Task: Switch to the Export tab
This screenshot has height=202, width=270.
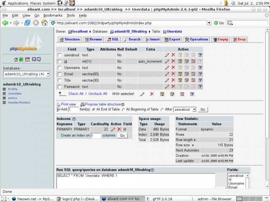Action: (172, 40)
